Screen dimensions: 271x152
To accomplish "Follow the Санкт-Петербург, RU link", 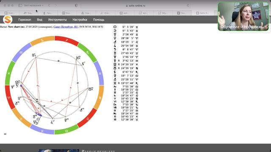I will tap(66, 27).
